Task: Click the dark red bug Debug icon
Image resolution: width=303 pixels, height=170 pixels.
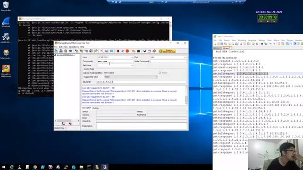Action: click(118, 51)
